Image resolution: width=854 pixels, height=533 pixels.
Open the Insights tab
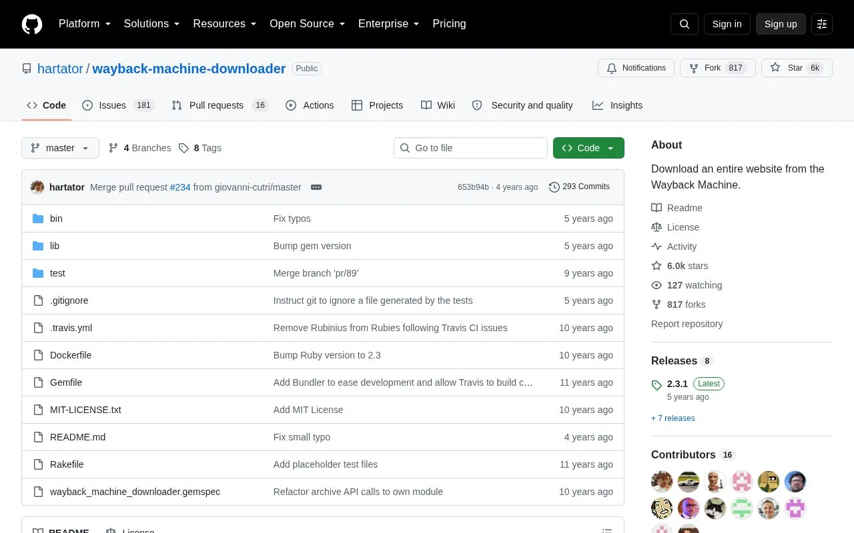coord(617,105)
